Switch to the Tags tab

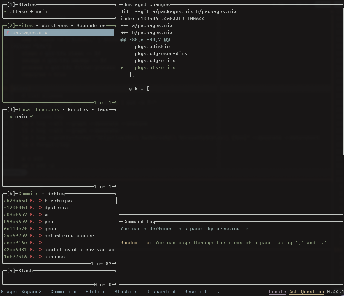tap(103, 109)
